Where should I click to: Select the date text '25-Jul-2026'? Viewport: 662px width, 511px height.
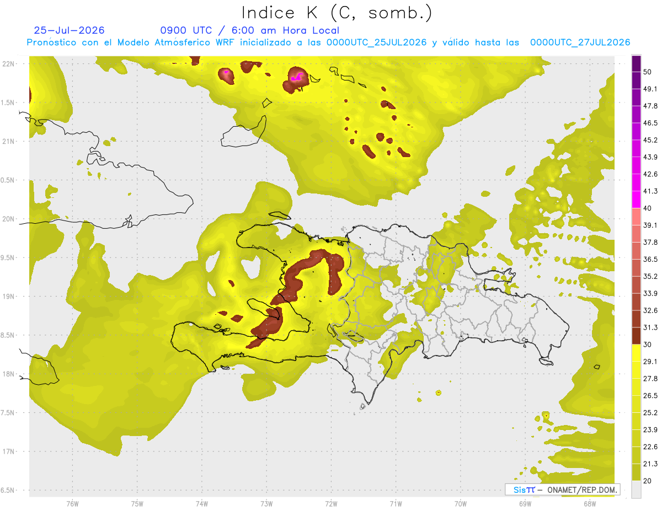click(x=69, y=30)
